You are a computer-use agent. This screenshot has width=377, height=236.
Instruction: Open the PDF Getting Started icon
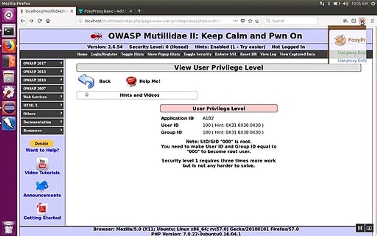[42, 208]
